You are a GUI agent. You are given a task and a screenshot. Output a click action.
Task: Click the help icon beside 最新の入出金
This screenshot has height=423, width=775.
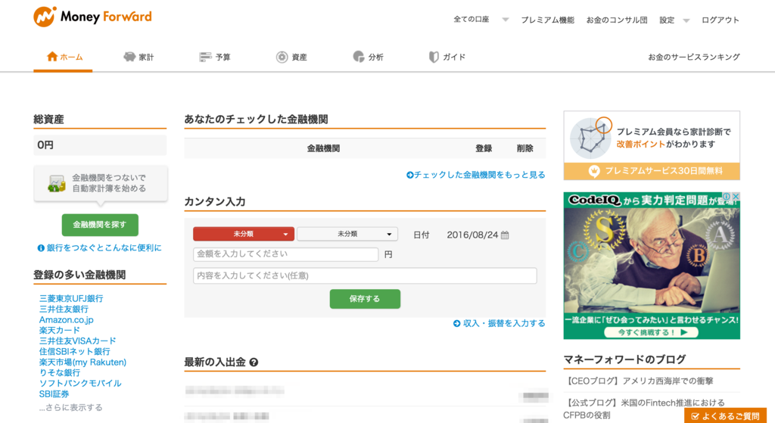tap(254, 362)
